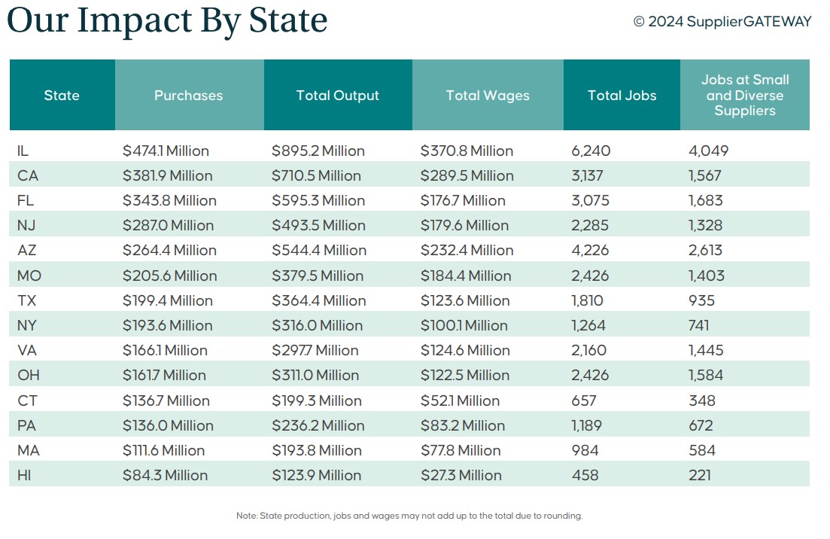The width and height of the screenshot is (830, 539).
Task: Select Jobs at Small and Diverse Suppliers header
Action: [x=745, y=96]
